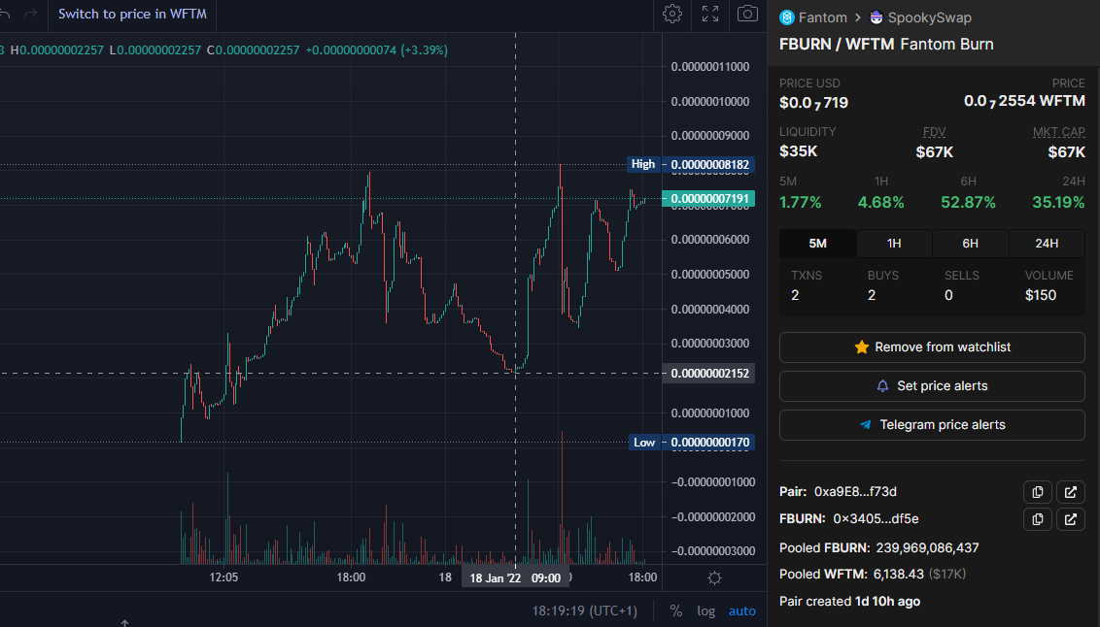
Task: Copy the FBURN token address
Action: tap(1038, 519)
